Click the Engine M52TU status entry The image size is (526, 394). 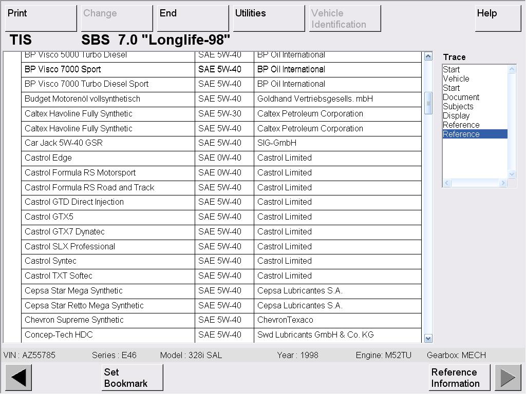tap(384, 355)
